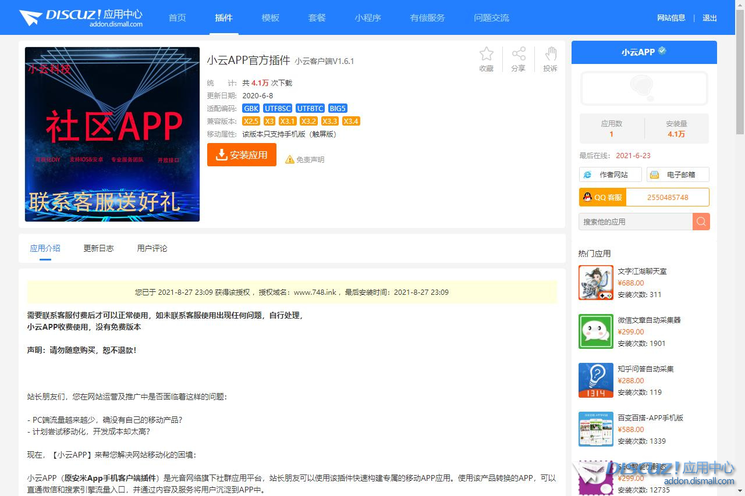Focus the 搜索他的应用 search field
This screenshot has width=745, height=496.
coord(635,222)
